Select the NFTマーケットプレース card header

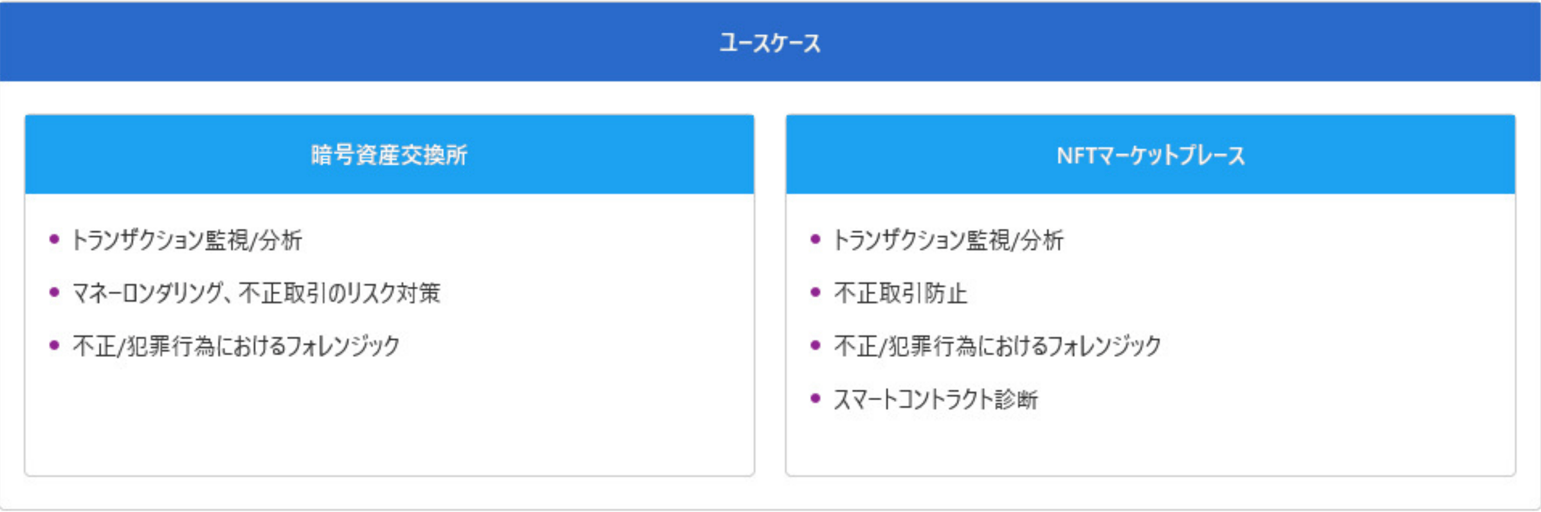click(x=1151, y=155)
